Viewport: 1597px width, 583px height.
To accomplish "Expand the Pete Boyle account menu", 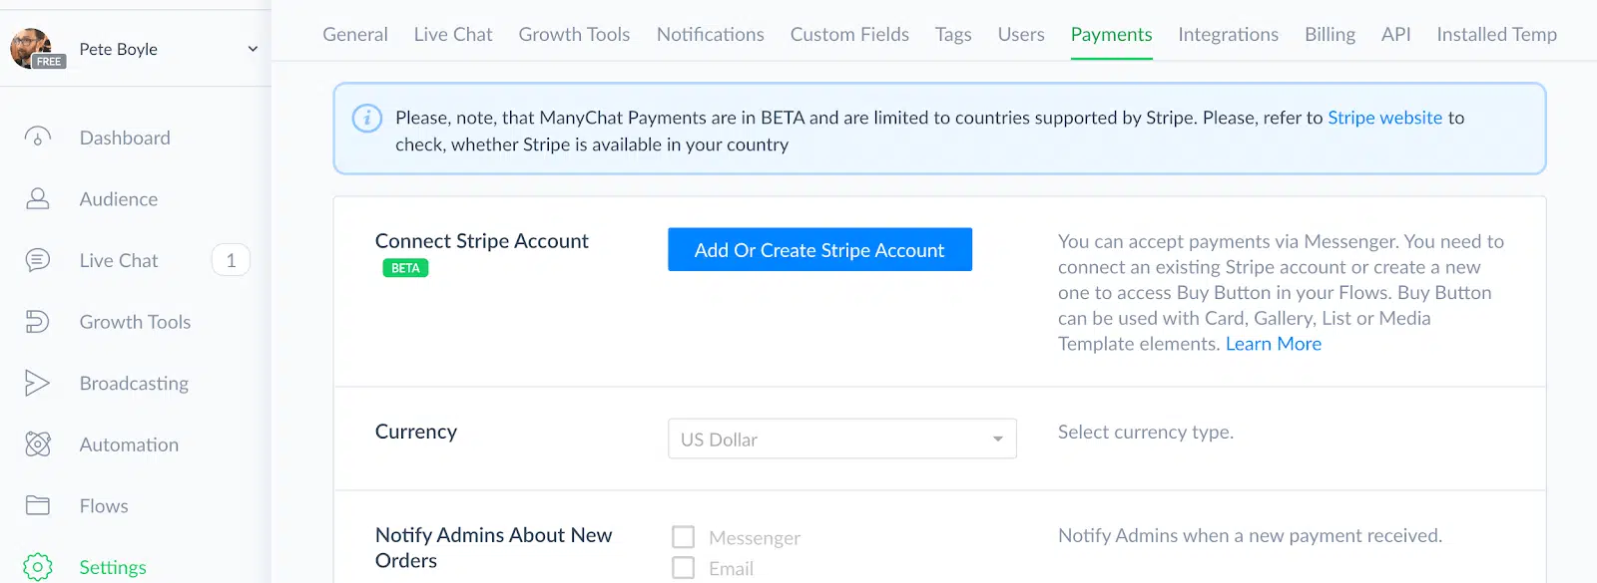I will pyautogui.click(x=253, y=49).
